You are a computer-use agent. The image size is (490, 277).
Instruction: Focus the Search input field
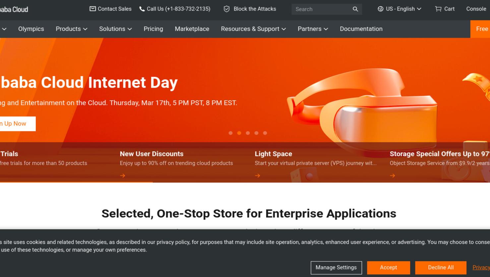[x=322, y=9]
